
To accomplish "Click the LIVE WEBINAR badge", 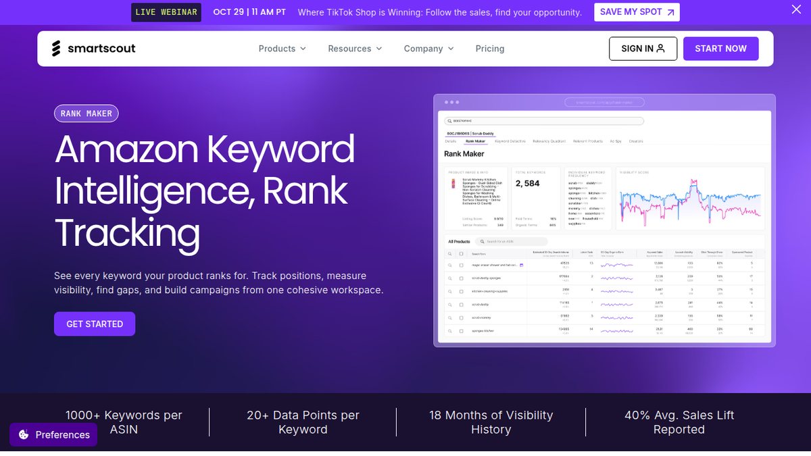I will click(166, 12).
